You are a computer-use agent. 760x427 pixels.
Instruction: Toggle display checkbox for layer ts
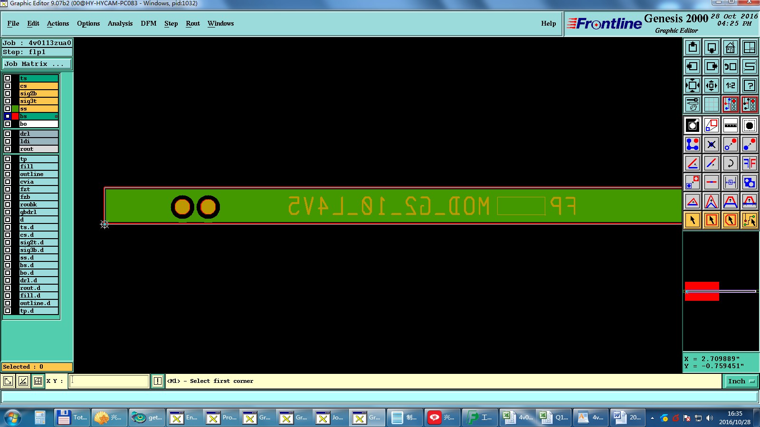(x=8, y=78)
